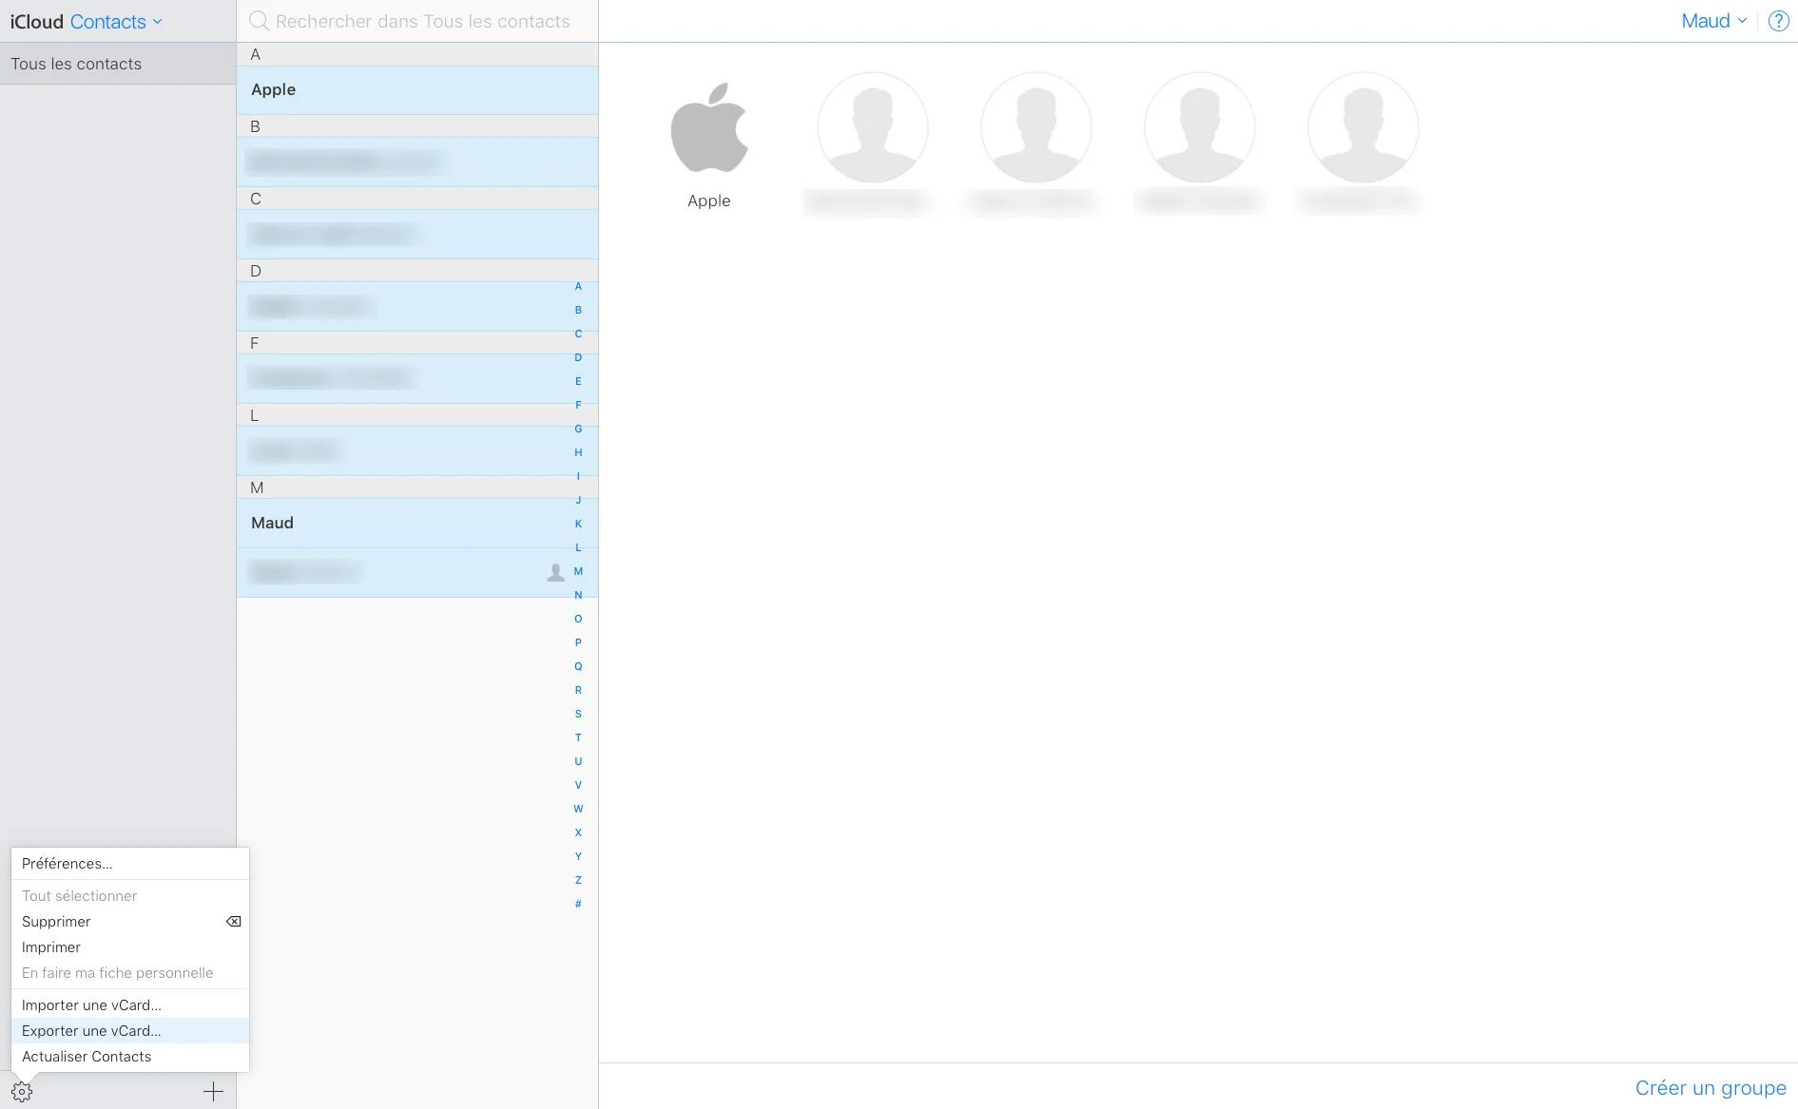Select the blurred contact under section D
Screen dimensions: 1798x1109
pyautogui.click(x=417, y=307)
